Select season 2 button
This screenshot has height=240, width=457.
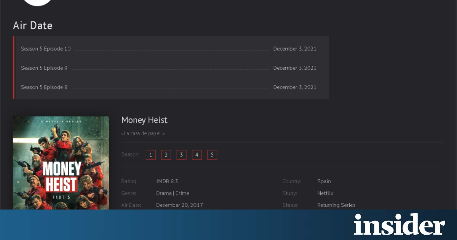coord(166,155)
